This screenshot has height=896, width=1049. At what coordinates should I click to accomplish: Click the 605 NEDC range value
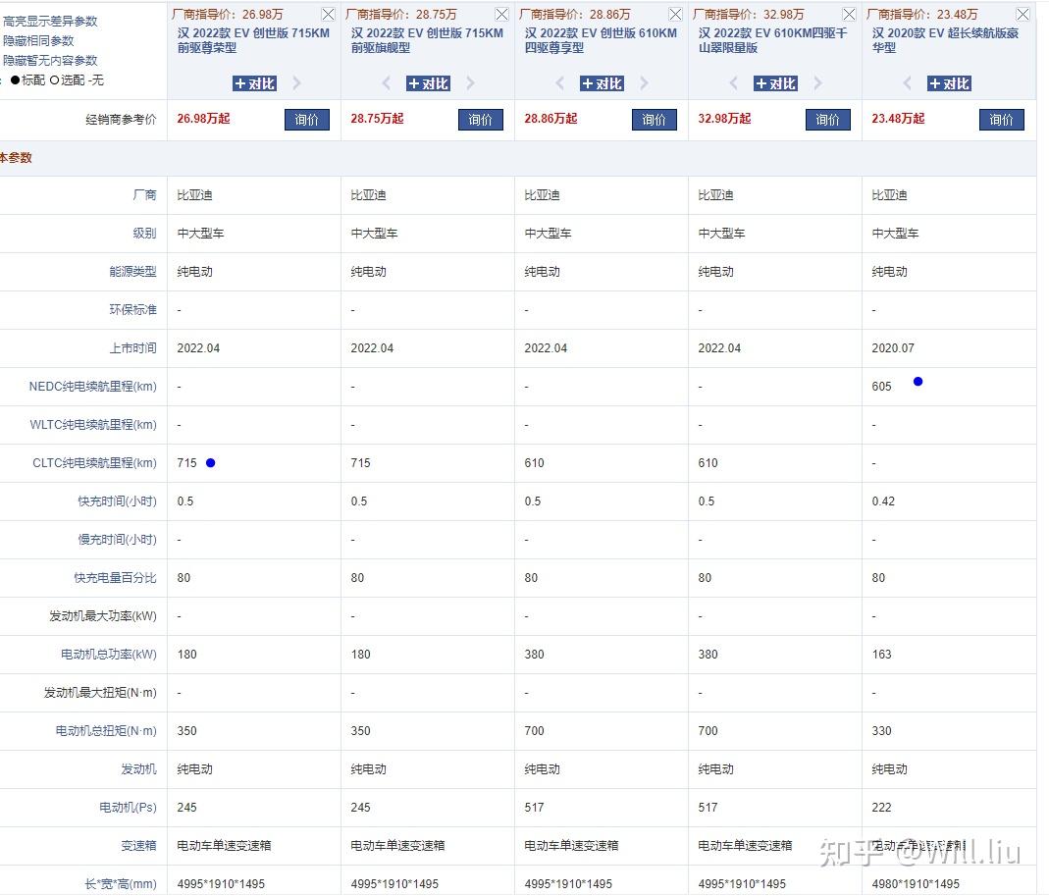[881, 386]
